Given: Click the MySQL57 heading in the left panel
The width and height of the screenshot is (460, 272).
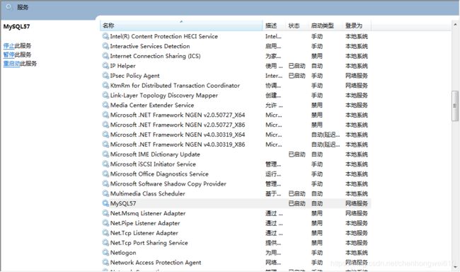Looking at the screenshot, I should 16,26.
